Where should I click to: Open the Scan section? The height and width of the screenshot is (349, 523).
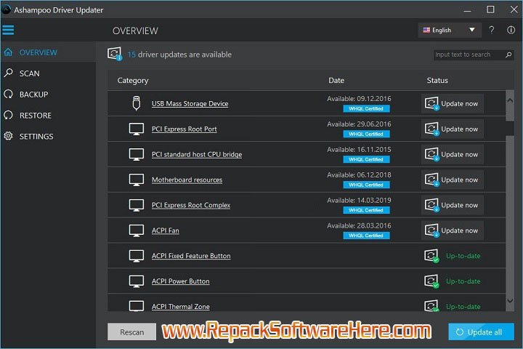pyautogui.click(x=49, y=73)
